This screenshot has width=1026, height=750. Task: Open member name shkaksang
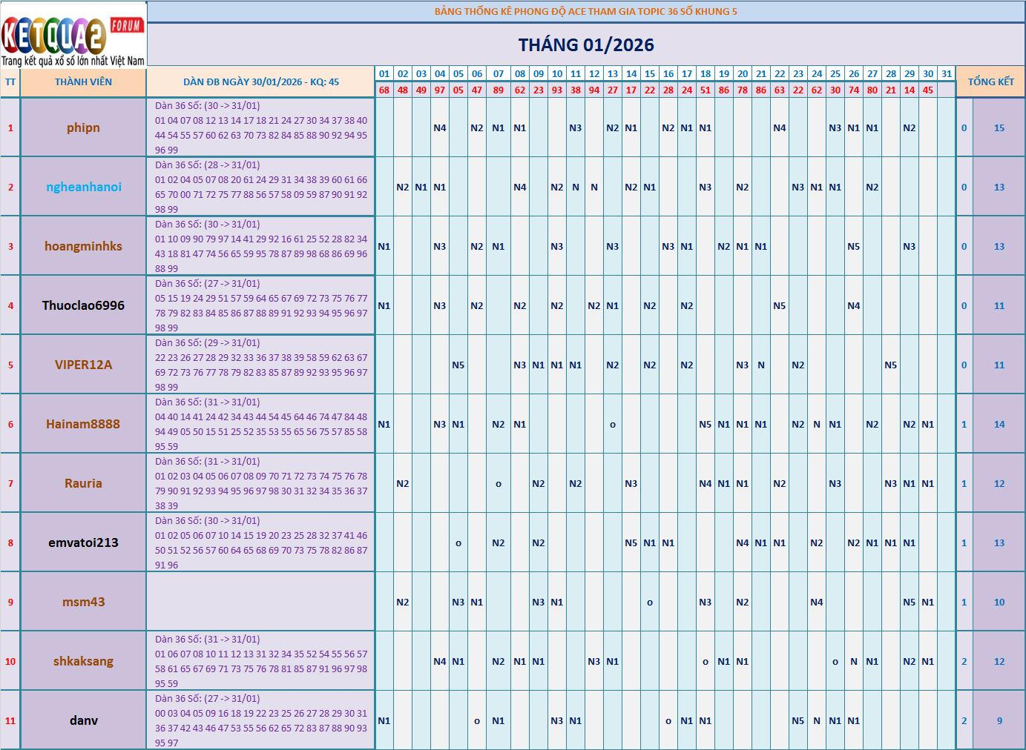83,661
